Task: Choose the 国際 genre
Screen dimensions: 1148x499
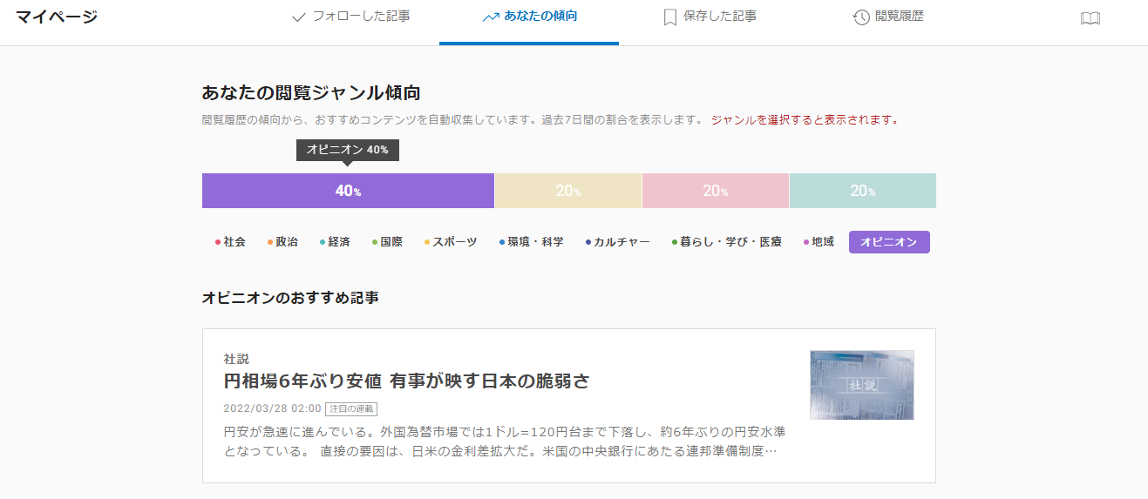Action: pos(391,242)
